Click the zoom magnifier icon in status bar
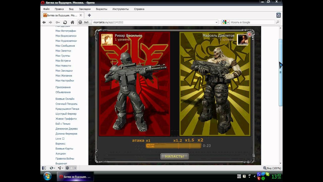 (x=265, y=168)
